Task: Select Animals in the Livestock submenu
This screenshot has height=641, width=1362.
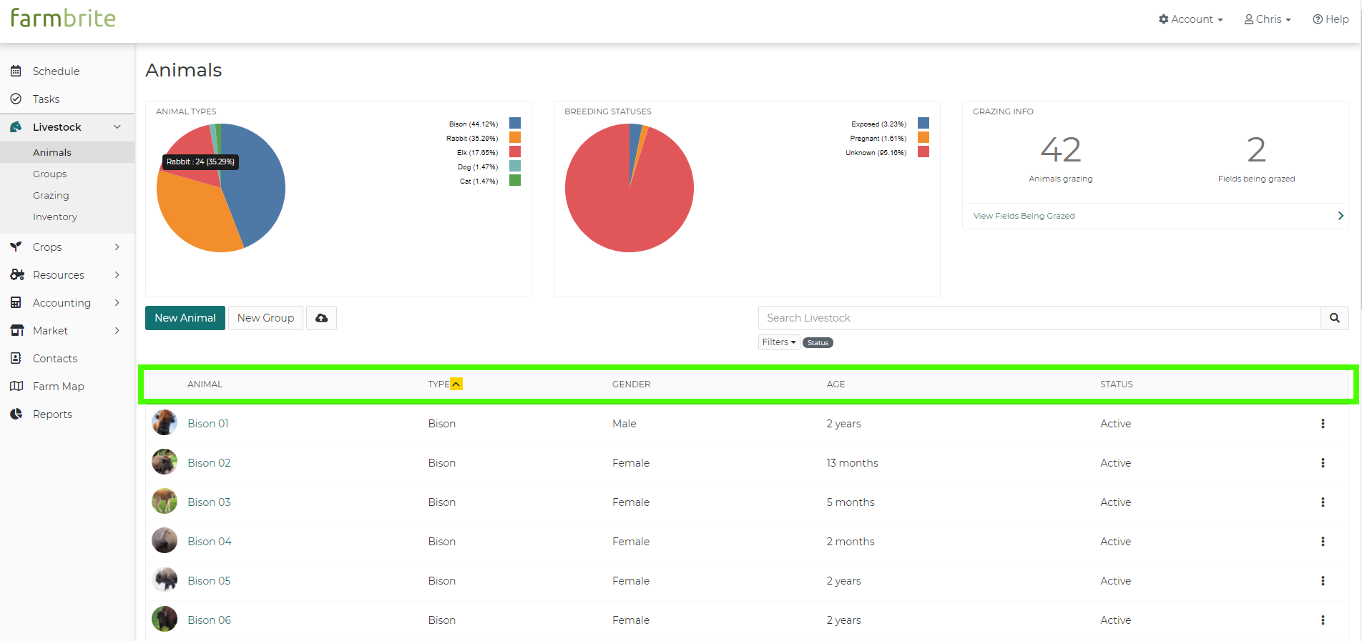Action: (x=52, y=152)
